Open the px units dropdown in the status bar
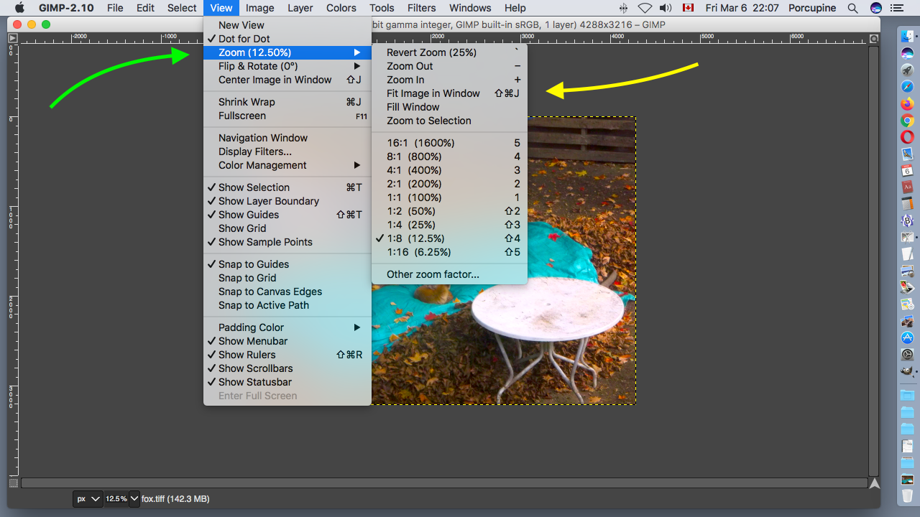The width and height of the screenshot is (920, 517). pyautogui.click(x=88, y=498)
